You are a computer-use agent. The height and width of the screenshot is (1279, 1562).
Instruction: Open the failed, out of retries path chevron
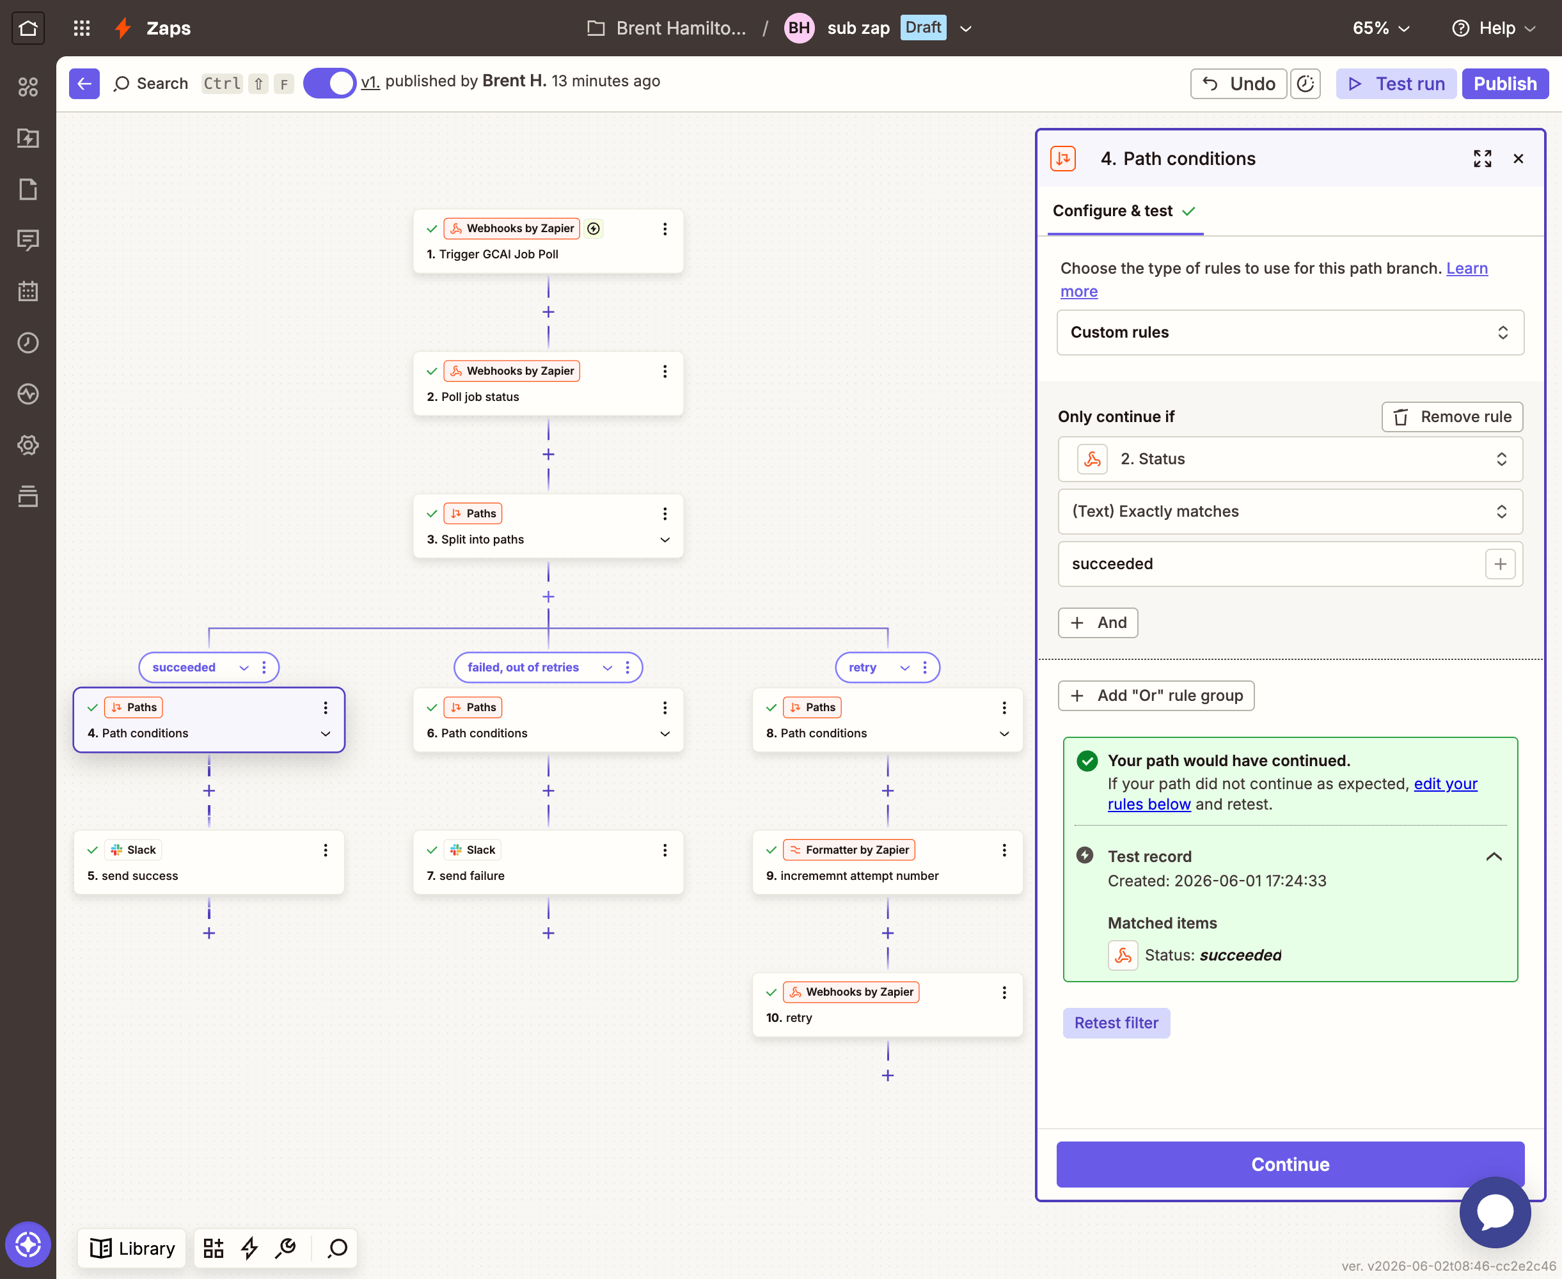[607, 668]
